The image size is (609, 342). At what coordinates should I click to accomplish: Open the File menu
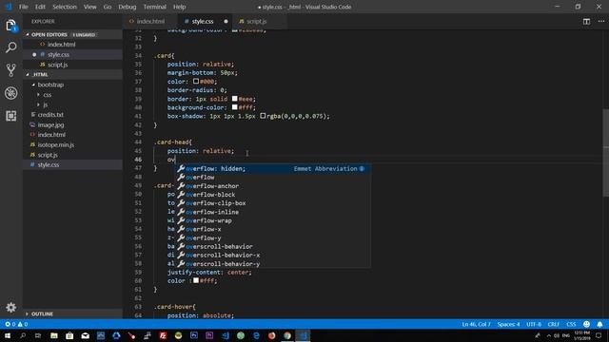pos(23,7)
